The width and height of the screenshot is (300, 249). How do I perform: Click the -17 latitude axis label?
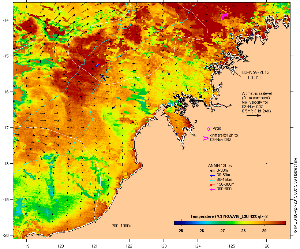pyautogui.click(x=5, y=127)
